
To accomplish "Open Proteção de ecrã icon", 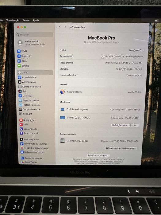I will (21, 105).
